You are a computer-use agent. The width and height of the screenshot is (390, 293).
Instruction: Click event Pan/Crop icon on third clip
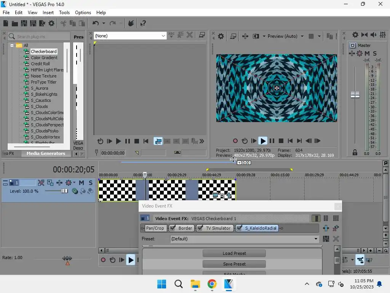click(222, 195)
